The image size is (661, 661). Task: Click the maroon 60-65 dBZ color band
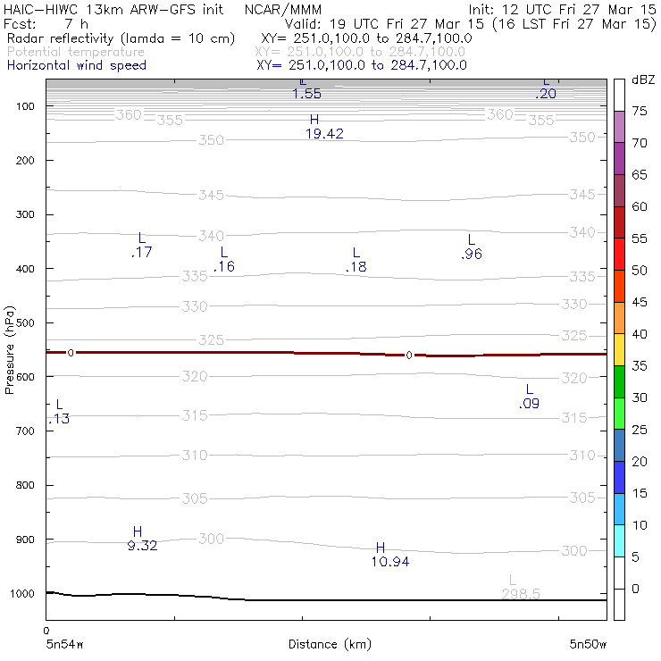(619, 190)
